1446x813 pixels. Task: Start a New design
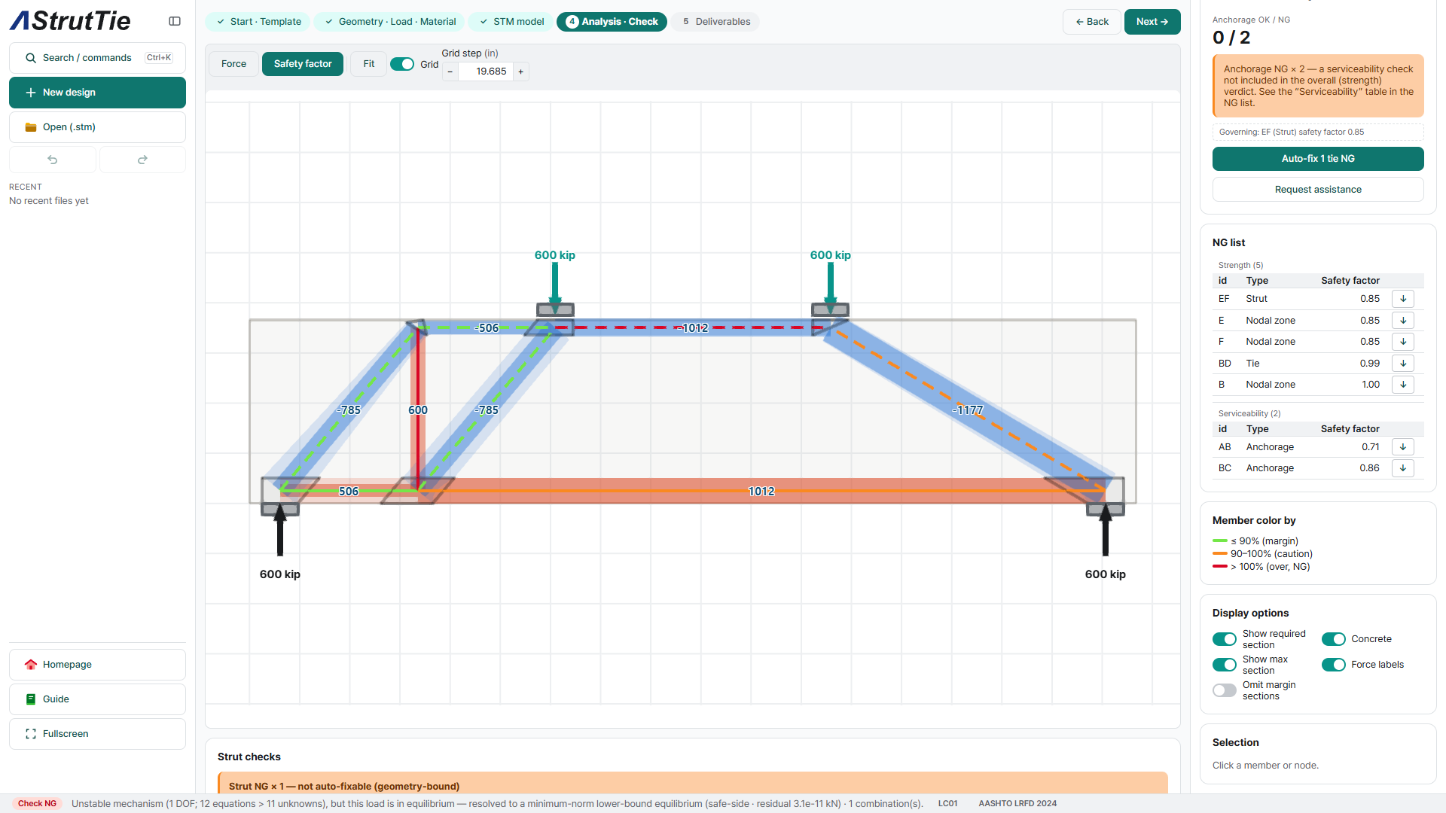click(x=97, y=93)
